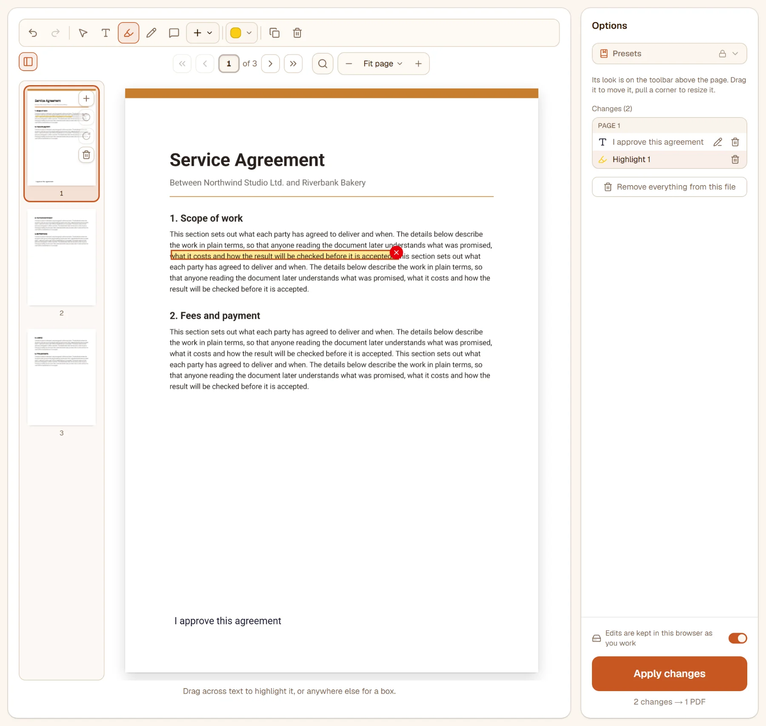The width and height of the screenshot is (766, 726).
Task: Toggle keeping edits in this browser
Action: pos(737,638)
